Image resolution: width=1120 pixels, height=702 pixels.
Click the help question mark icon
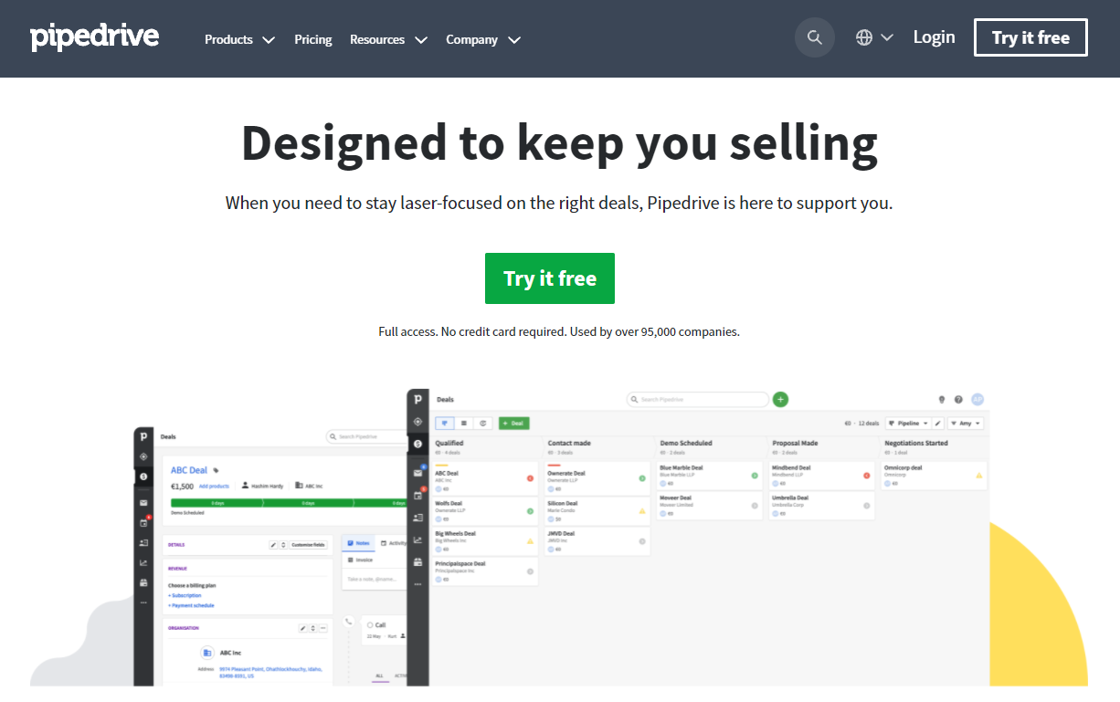pos(958,400)
